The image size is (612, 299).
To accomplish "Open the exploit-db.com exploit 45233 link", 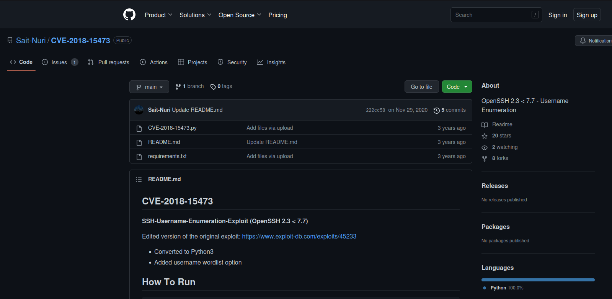I will click(299, 237).
